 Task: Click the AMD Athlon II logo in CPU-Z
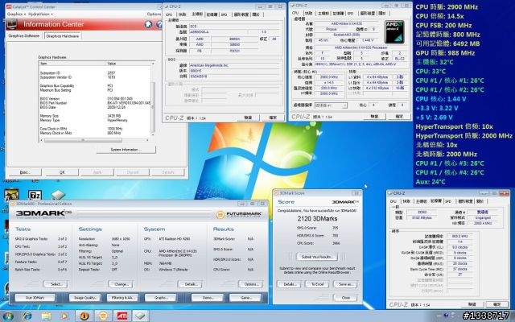tap(394, 32)
